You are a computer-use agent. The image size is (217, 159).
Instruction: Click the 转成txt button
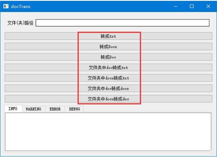(108, 36)
